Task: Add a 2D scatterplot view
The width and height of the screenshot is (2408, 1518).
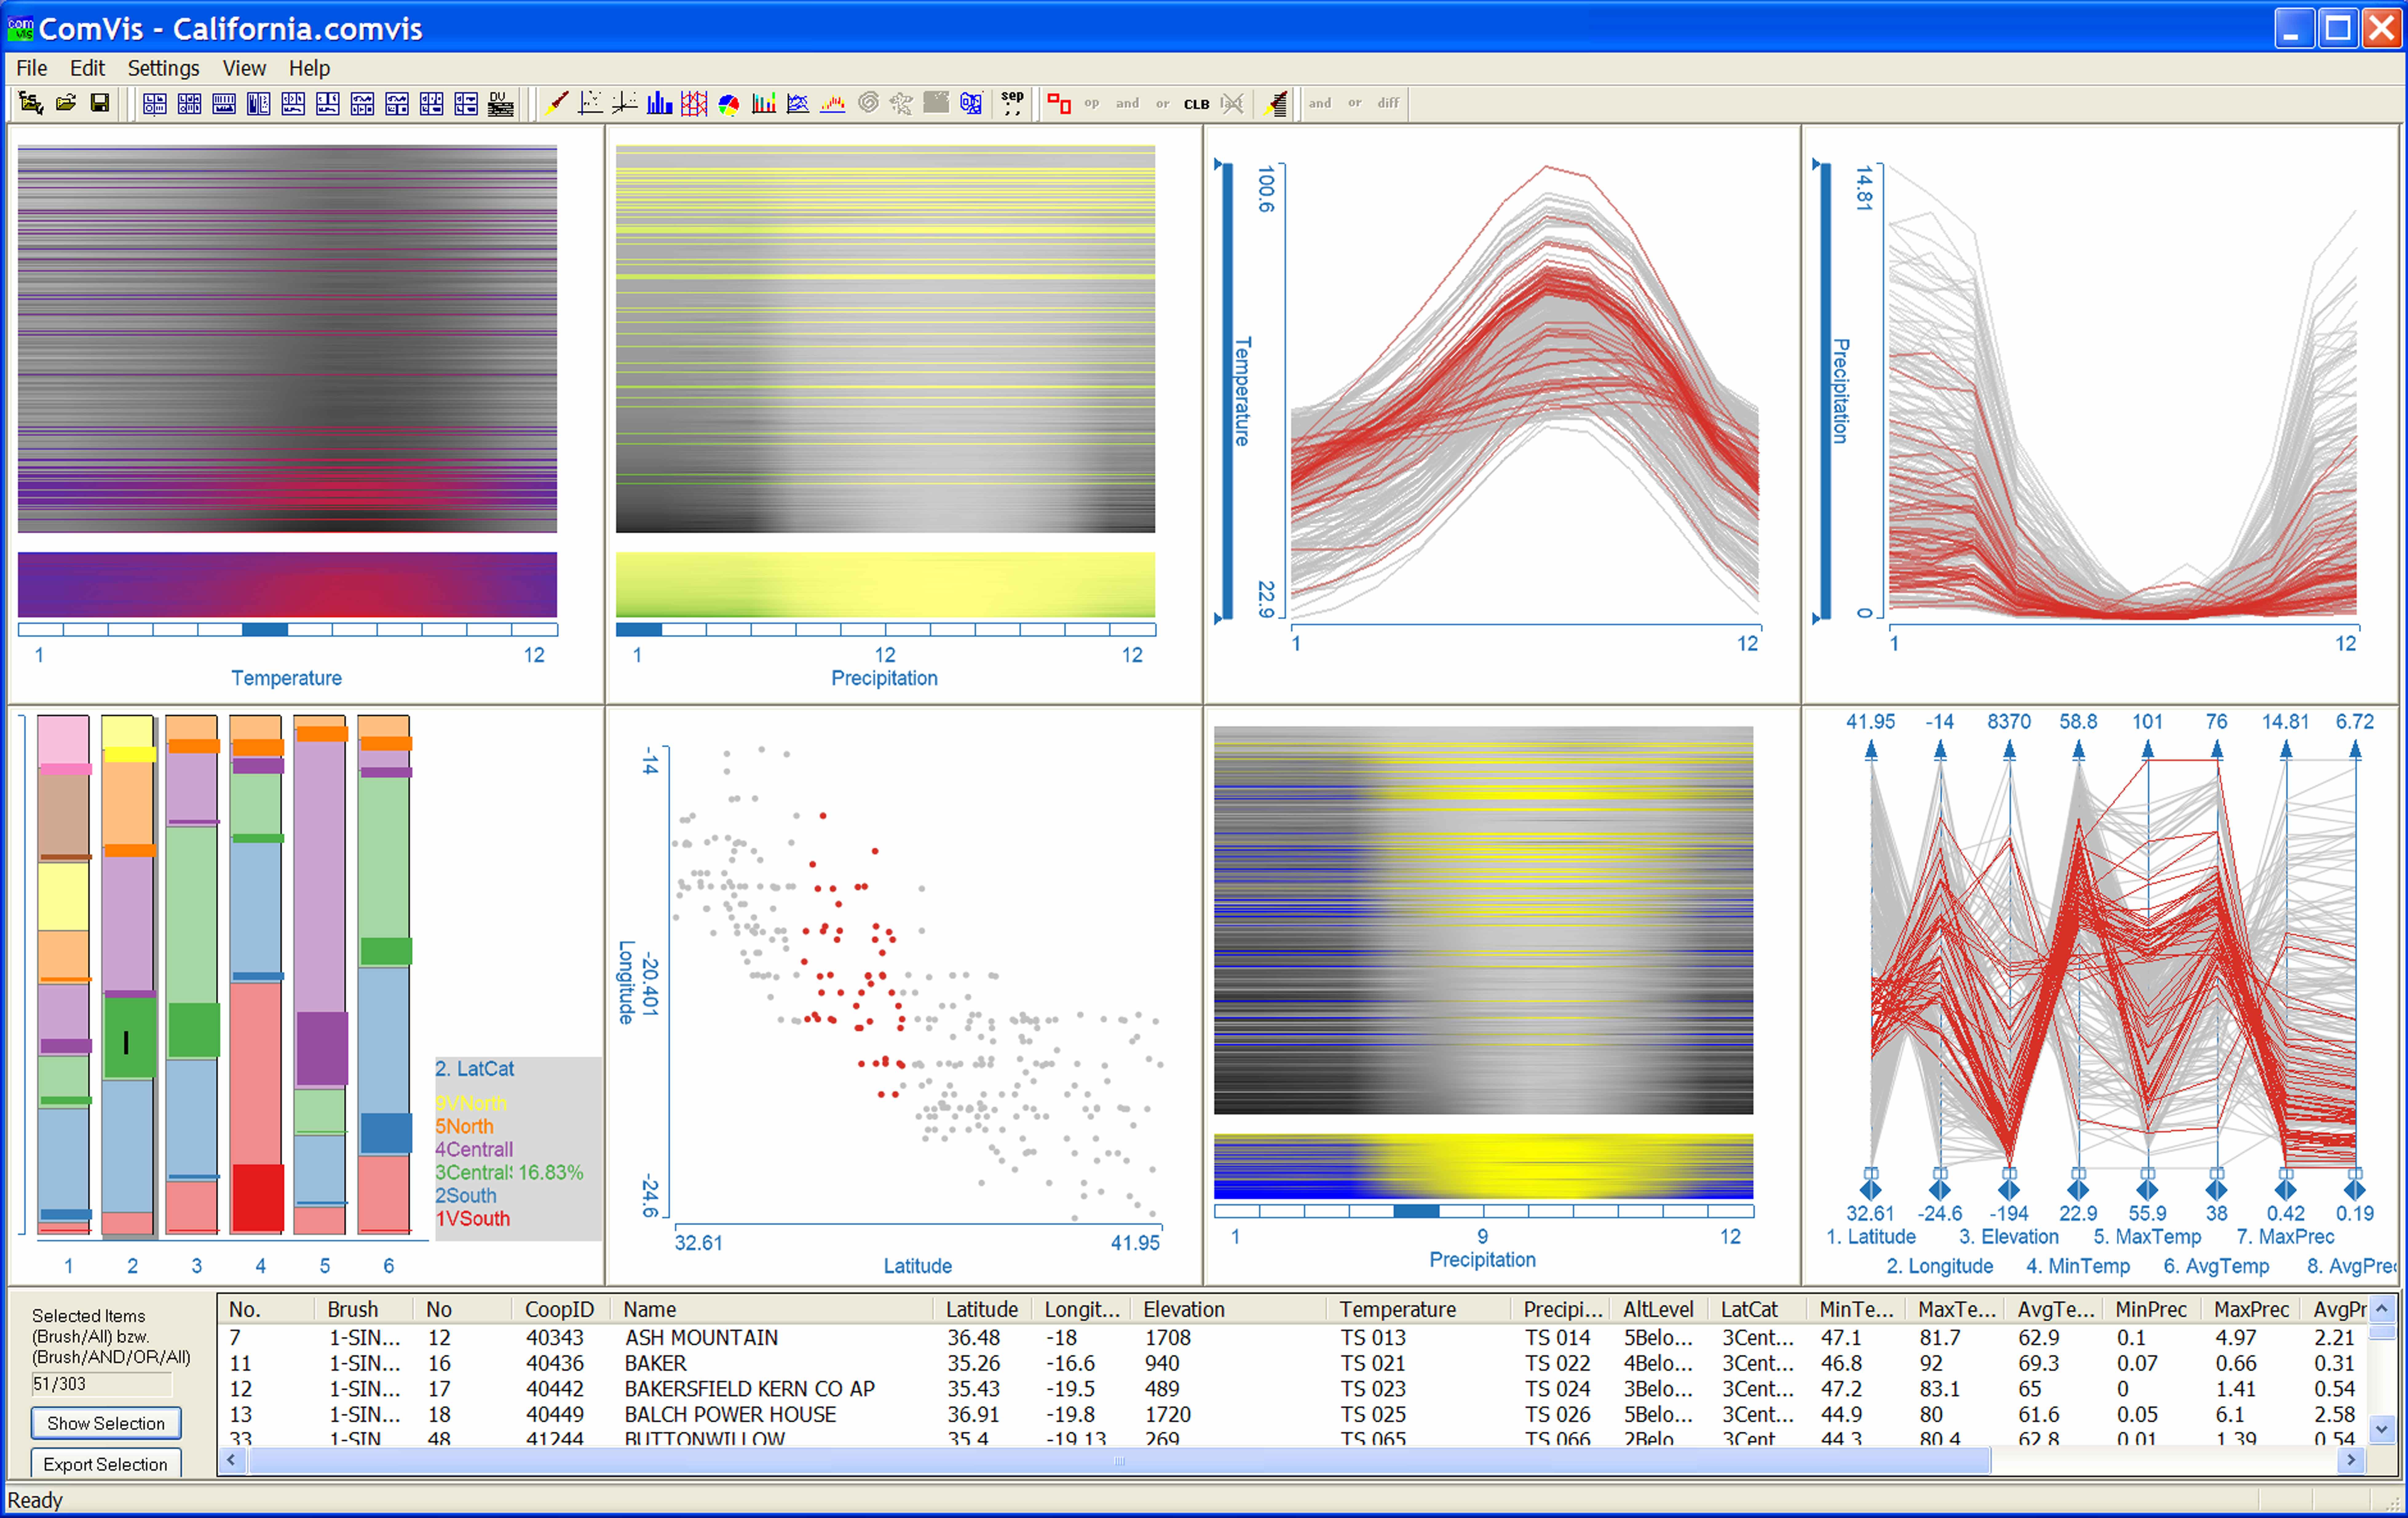Action: click(x=591, y=103)
